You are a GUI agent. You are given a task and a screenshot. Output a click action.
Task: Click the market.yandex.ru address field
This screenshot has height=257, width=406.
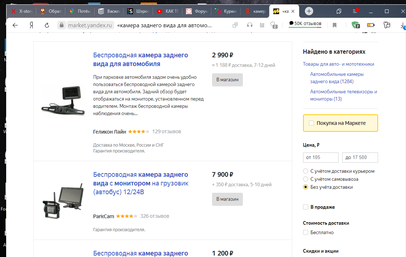90,25
